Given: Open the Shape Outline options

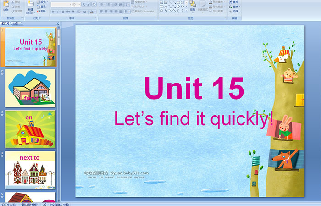Looking at the screenshot, I should pyautogui.click(x=217, y=6).
